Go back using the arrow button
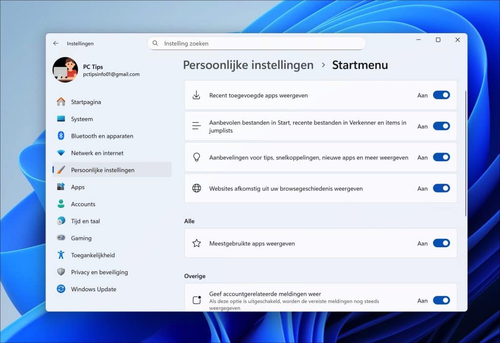500x343 pixels. point(56,43)
